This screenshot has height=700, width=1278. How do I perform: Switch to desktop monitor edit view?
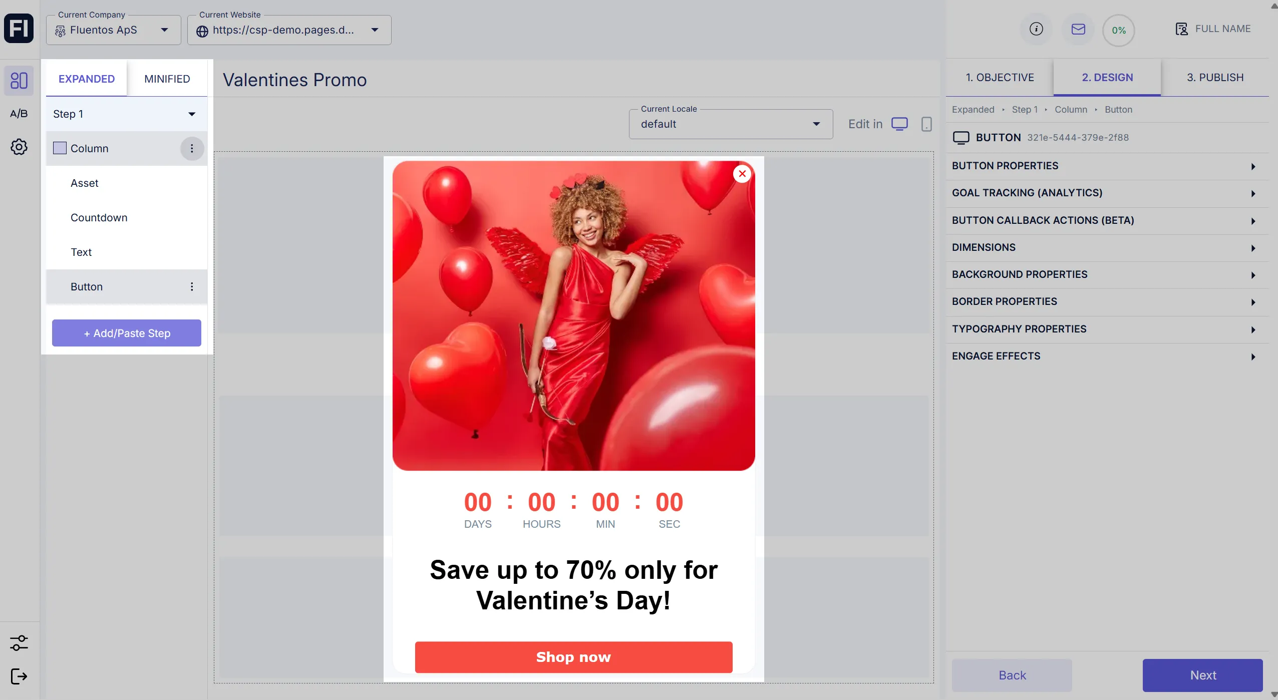tap(899, 124)
